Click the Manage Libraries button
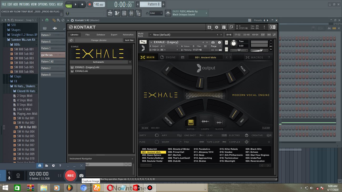Screen dimensions: 342x192 pyautogui.click(x=99, y=40)
